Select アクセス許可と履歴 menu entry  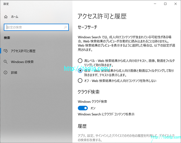click(x=23, y=51)
